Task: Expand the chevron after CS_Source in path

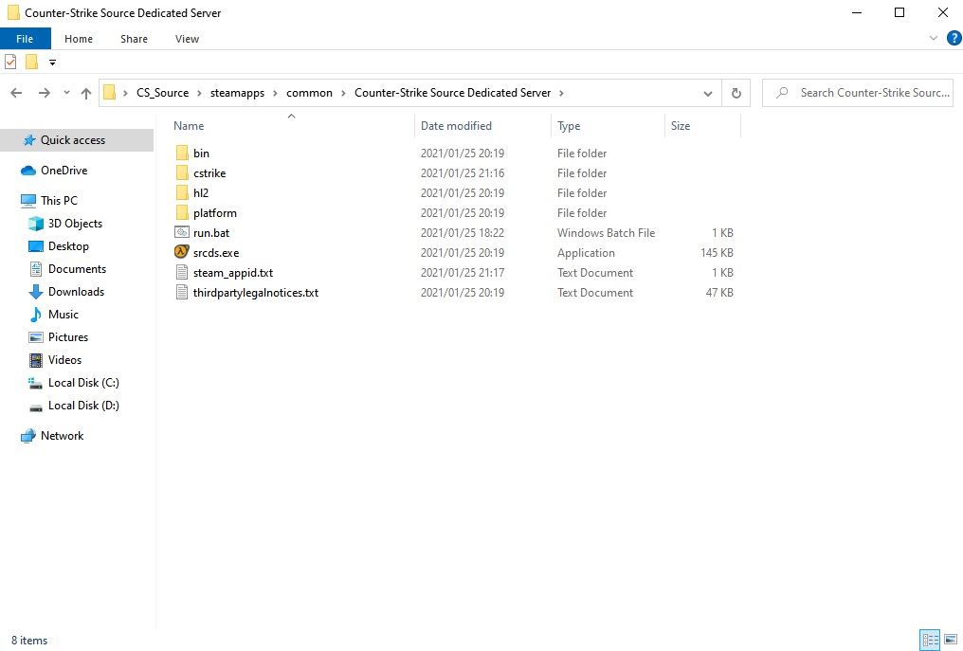Action: coord(199,93)
